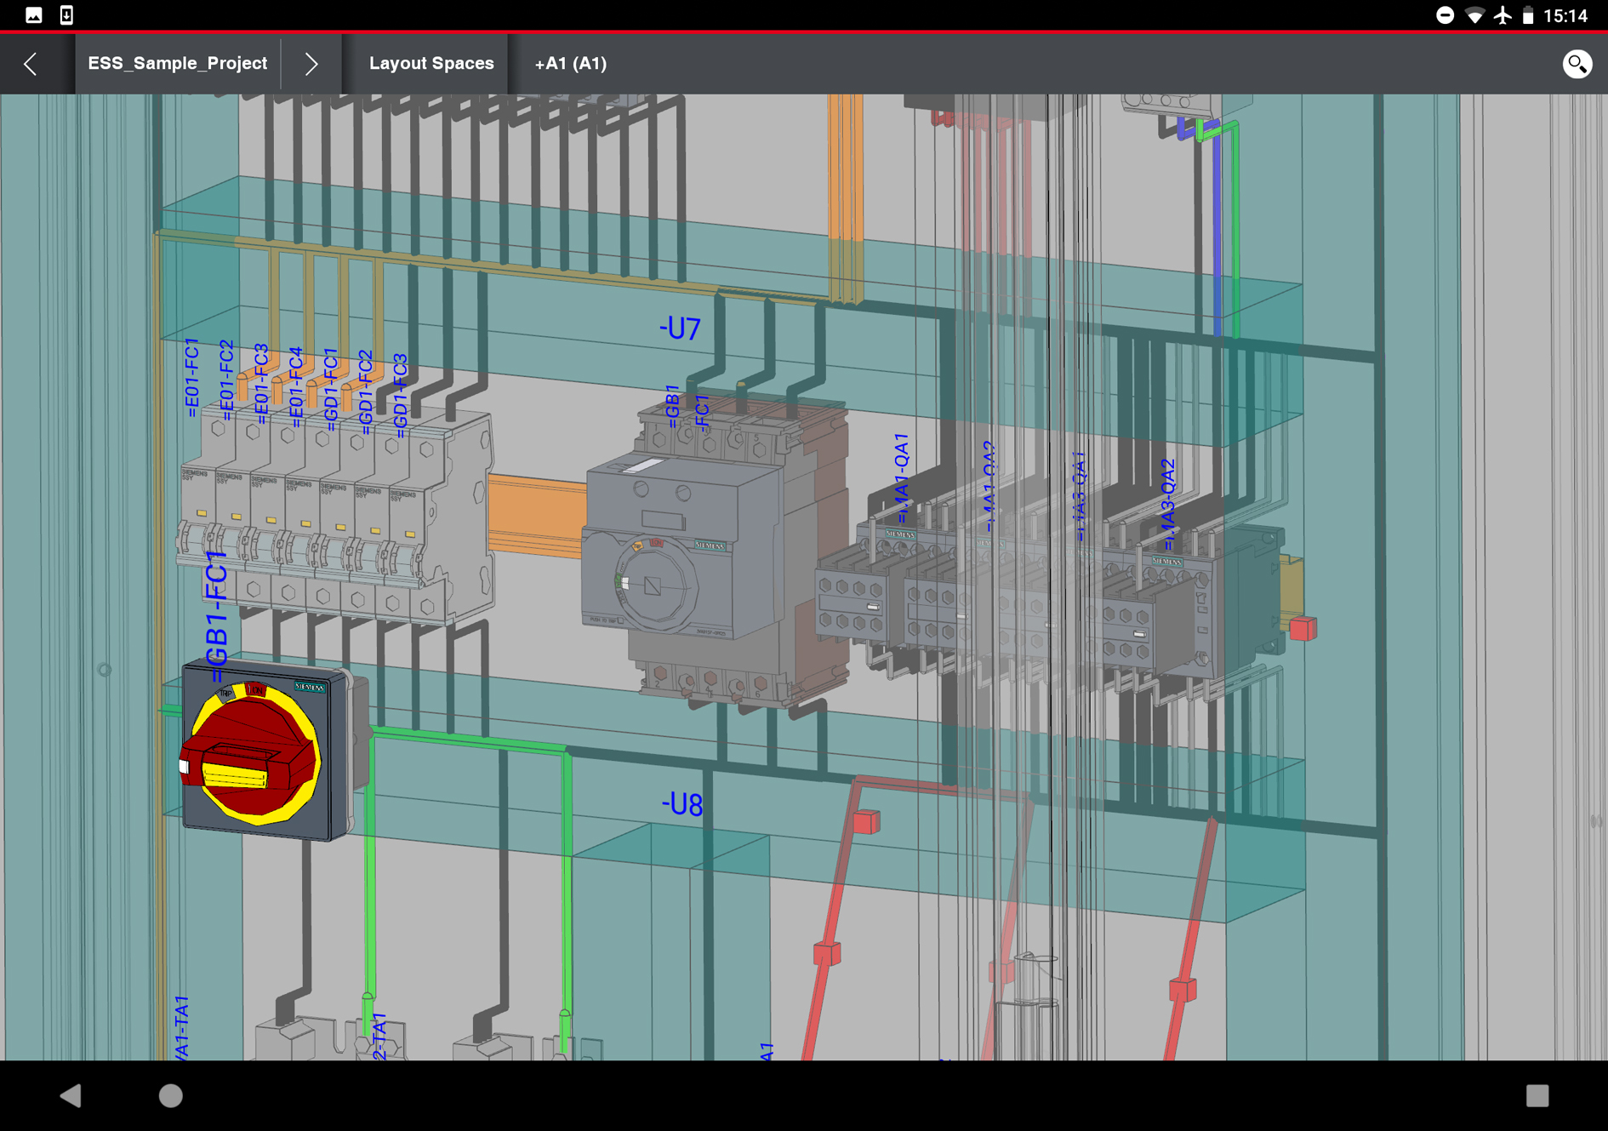Image resolution: width=1608 pixels, height=1131 pixels.
Task: Open search with the magnifier icon
Action: tap(1577, 64)
